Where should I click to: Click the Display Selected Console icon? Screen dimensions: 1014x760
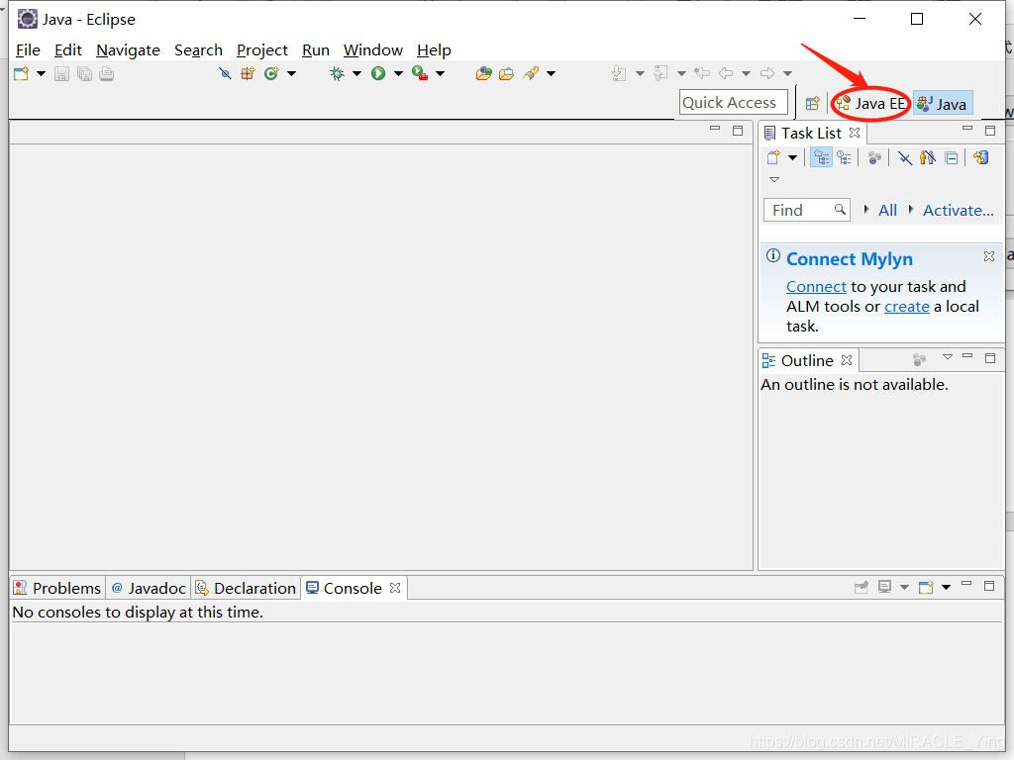(884, 587)
